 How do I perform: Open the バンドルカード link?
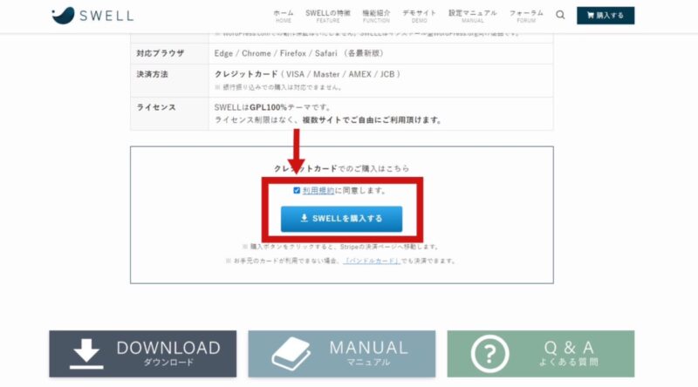tap(373, 261)
